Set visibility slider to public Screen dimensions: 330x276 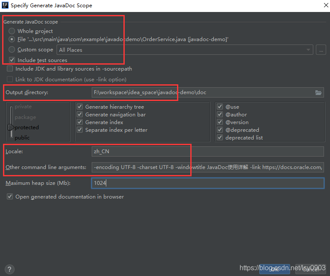pyautogui.click(x=22, y=138)
